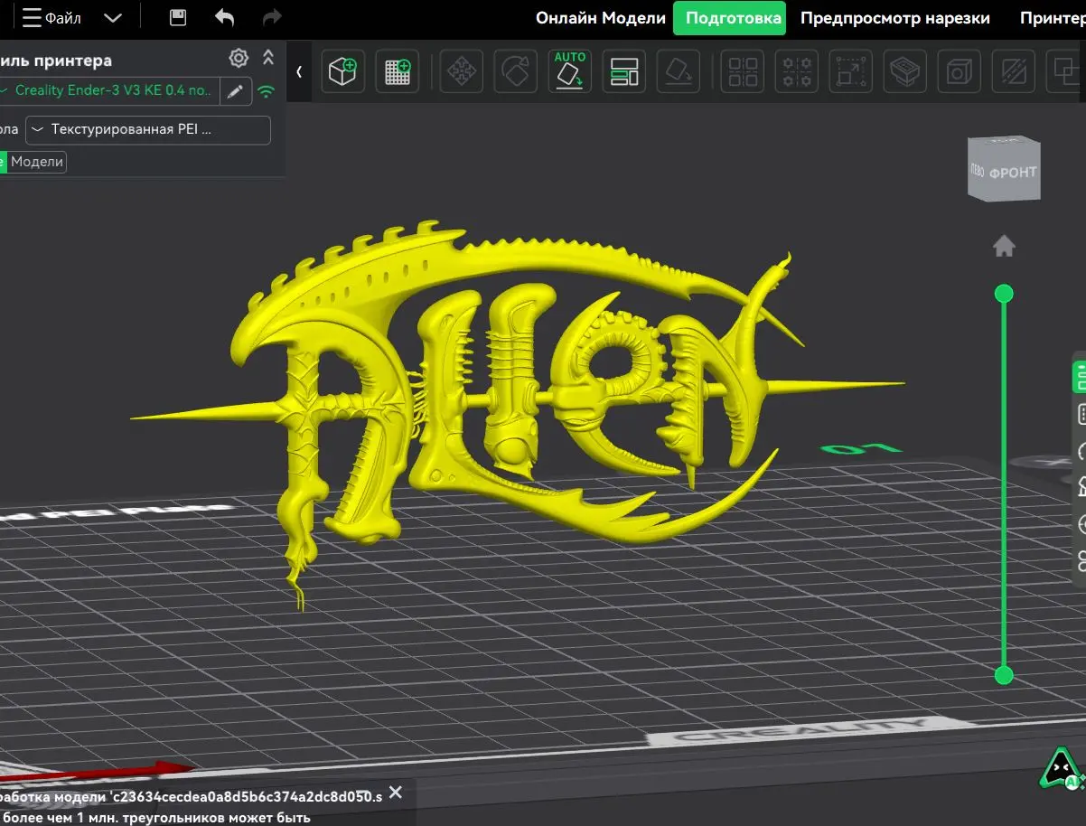Screen dimensions: 1086x826
Task: Open the Файл menu
Action: [x=52, y=18]
